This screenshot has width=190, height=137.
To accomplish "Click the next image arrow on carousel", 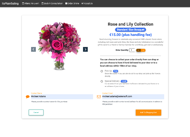I will pos(85,49).
